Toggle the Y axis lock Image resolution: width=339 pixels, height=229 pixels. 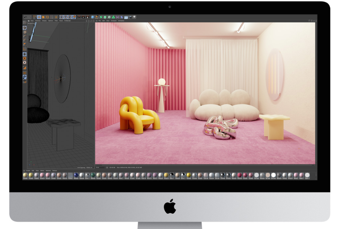coord(66,17)
